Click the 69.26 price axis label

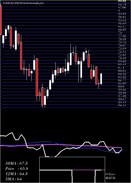pos(122,61)
